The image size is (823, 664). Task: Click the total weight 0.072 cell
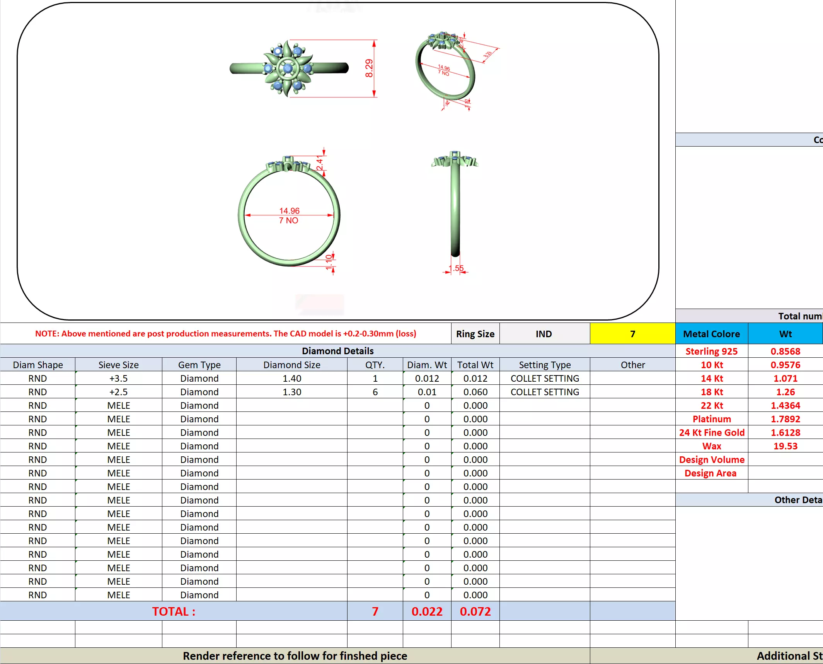(475, 611)
